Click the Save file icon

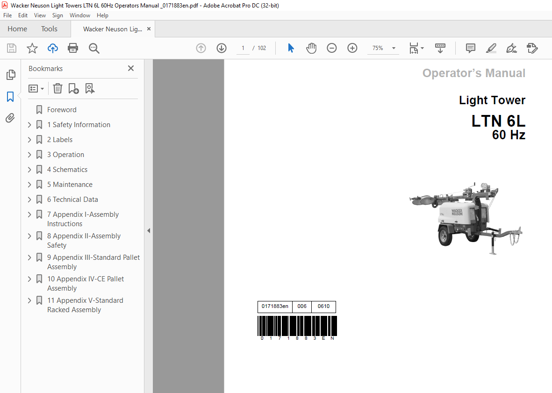click(12, 48)
